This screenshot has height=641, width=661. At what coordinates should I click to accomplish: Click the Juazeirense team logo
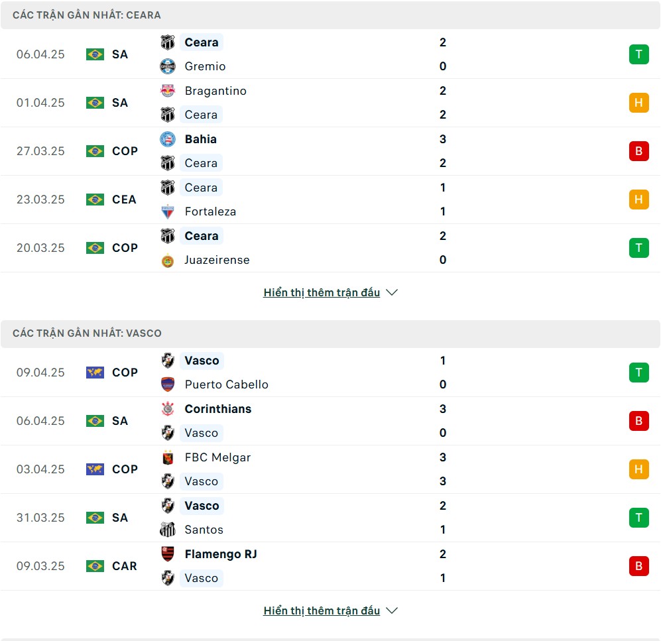(168, 261)
